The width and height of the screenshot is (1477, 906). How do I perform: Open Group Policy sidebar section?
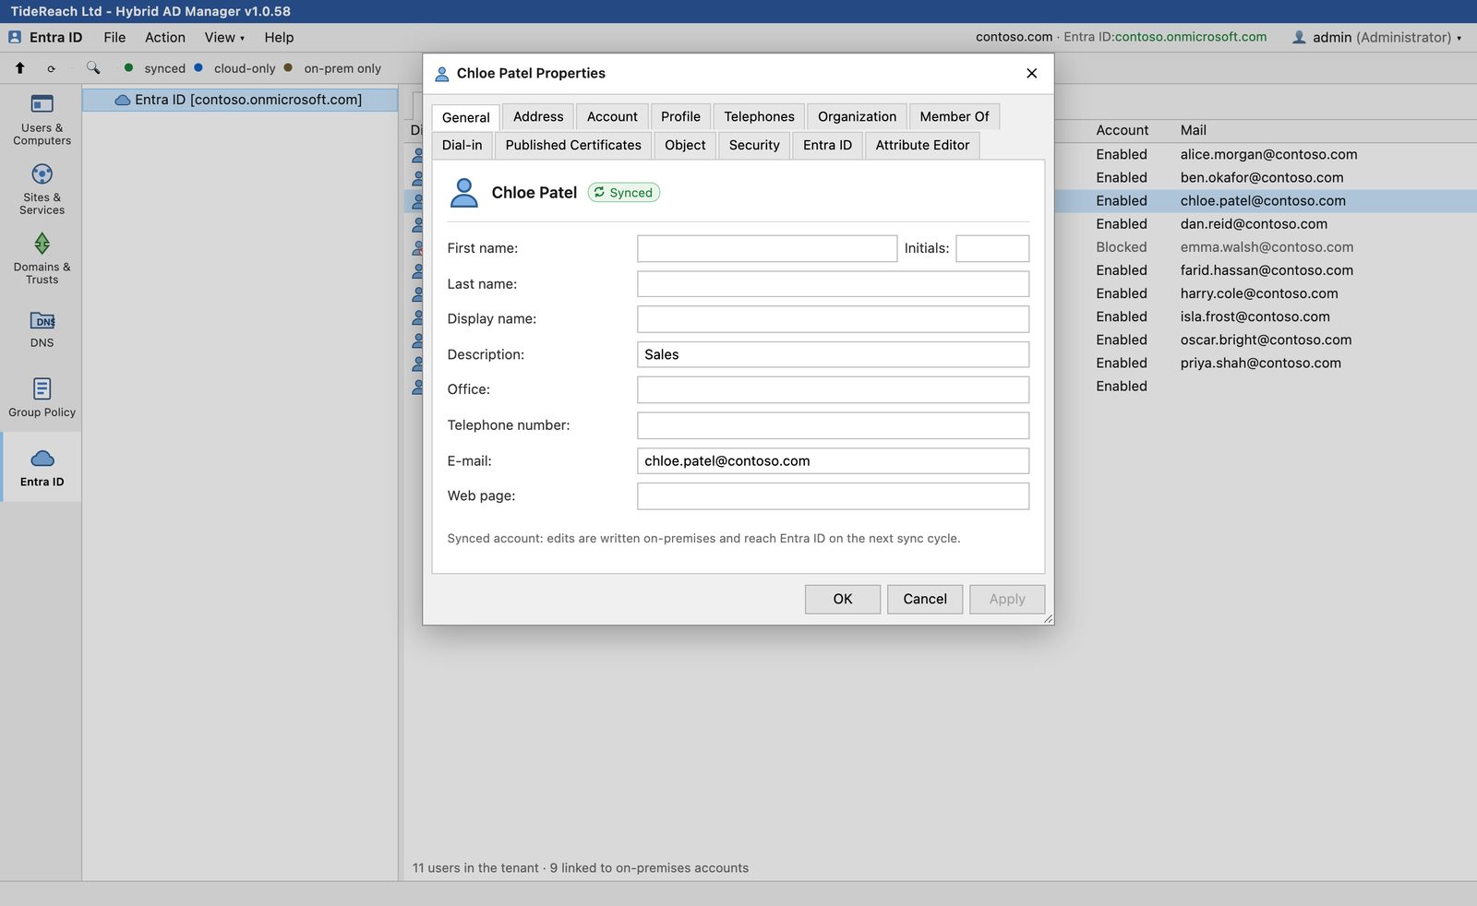pyautogui.click(x=42, y=399)
